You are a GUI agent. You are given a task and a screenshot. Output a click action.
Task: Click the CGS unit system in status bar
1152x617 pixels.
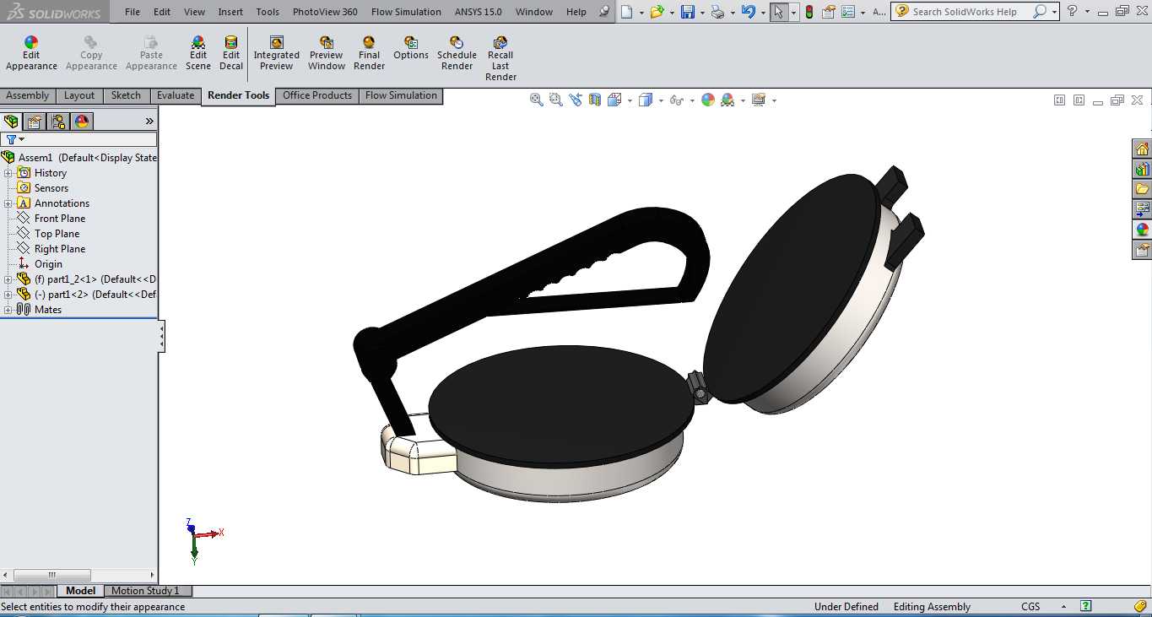click(x=1030, y=607)
